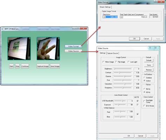
Task: Click the Gamma slider
Action: tap(123, 76)
